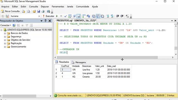Switch output to Results to File

[x=102, y=16]
